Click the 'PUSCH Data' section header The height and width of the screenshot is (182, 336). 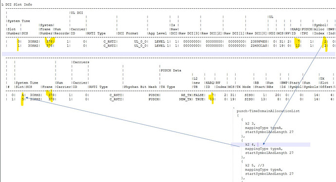(x=171, y=70)
